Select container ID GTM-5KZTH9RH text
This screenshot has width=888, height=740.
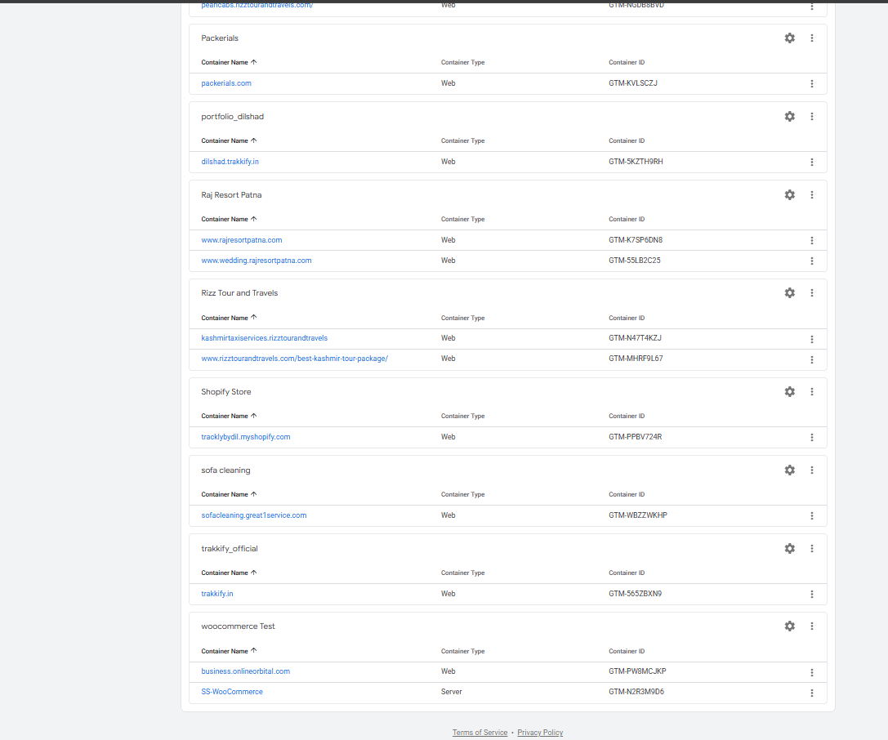(x=636, y=162)
